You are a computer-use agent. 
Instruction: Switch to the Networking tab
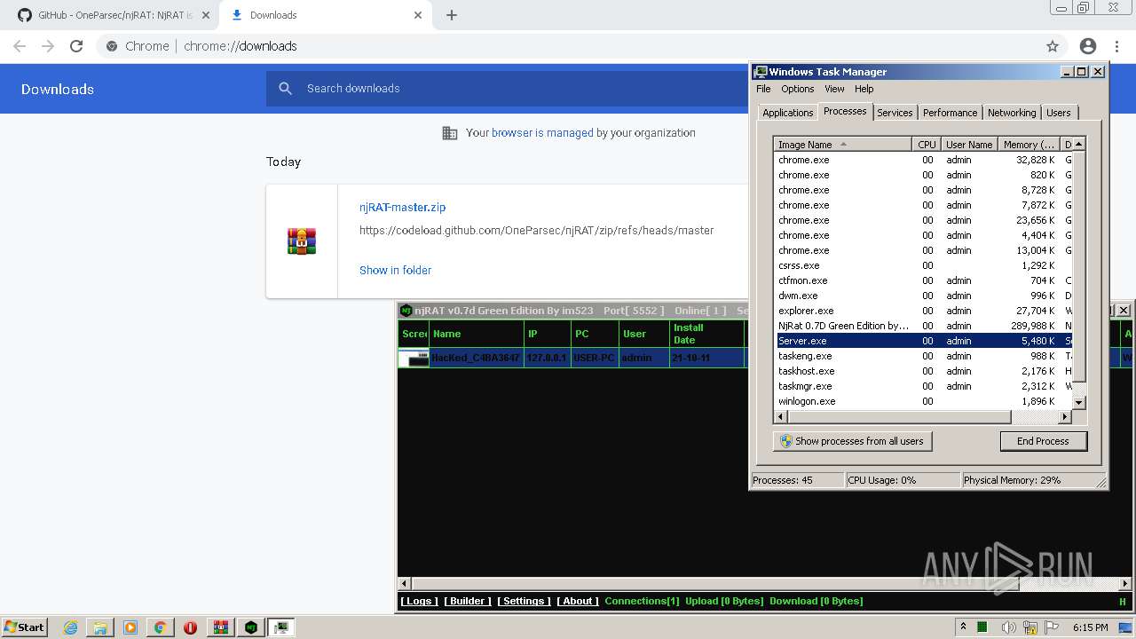[1012, 113]
